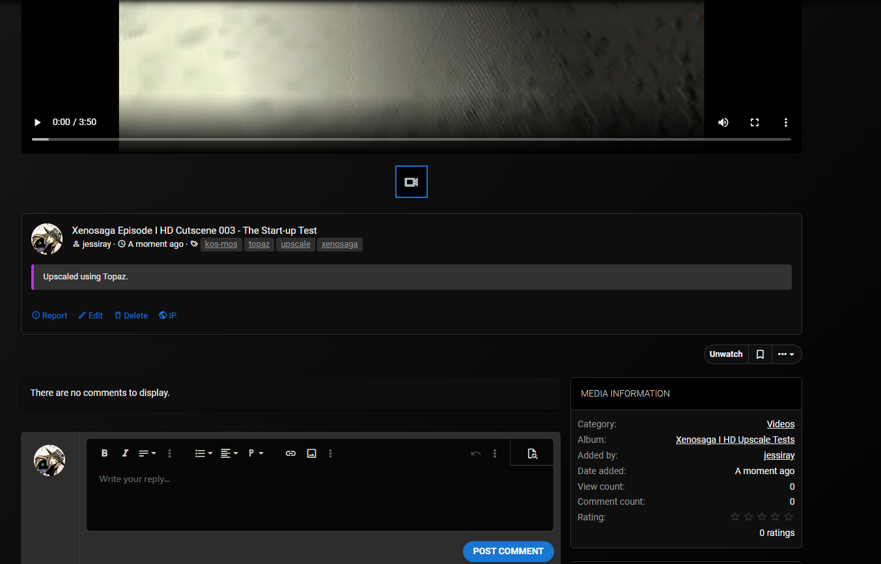
Task: Open more text formatting options
Action: tap(170, 453)
